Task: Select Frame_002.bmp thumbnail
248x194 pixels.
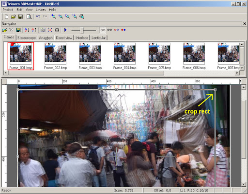Action: pyautogui.click(x=55, y=56)
